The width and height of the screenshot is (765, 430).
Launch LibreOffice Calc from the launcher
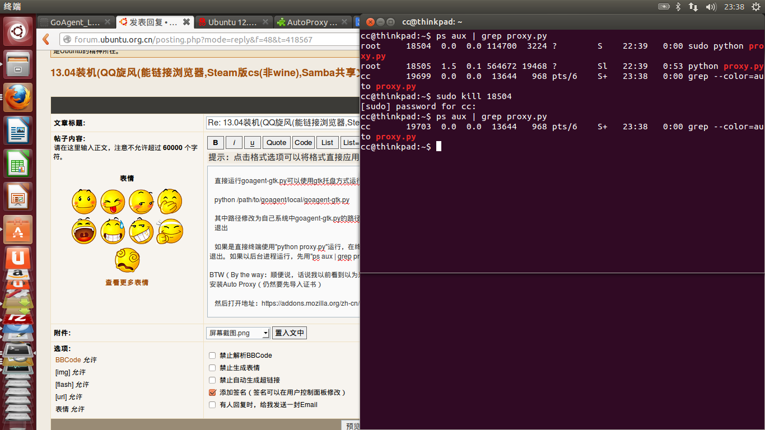(x=18, y=163)
